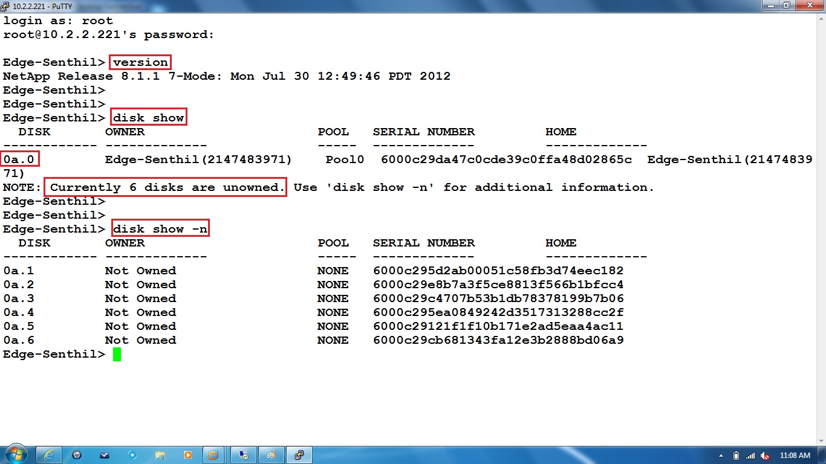This screenshot has width=826, height=464.
Task: Launch Internet Explorer from the taskbar
Action: (x=50, y=455)
